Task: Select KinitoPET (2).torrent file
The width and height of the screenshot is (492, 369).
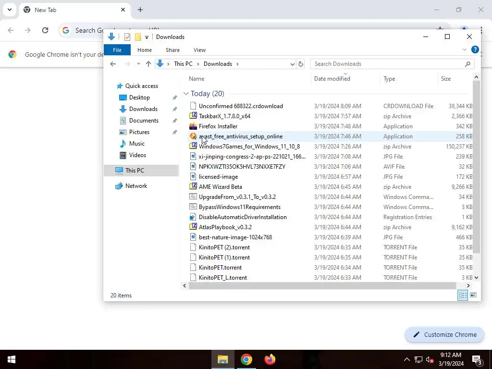Action: click(224, 247)
